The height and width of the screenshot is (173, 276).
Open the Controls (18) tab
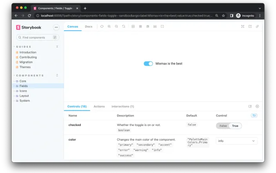pos(77,106)
